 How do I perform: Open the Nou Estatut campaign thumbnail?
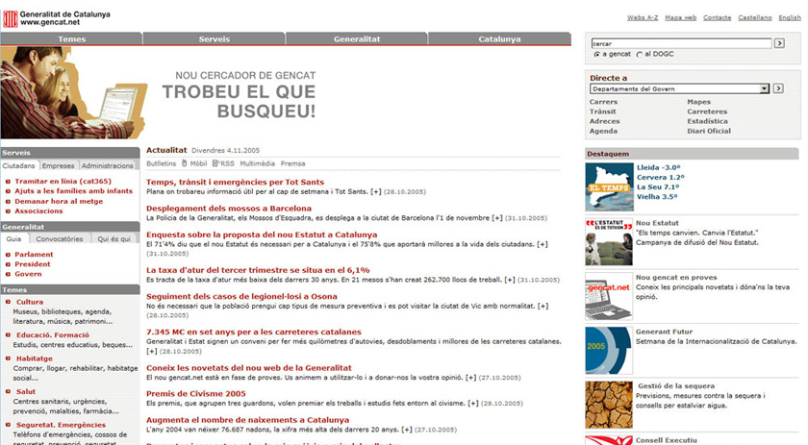(609, 242)
